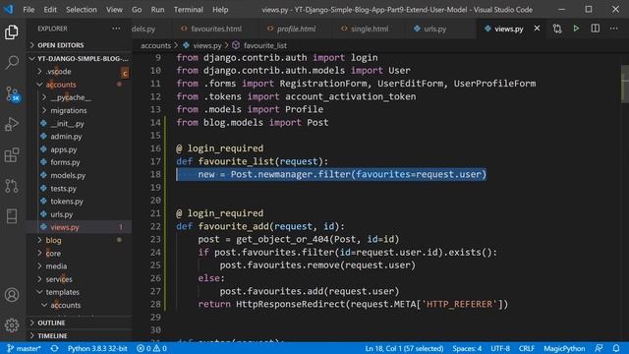Image resolution: width=629 pixels, height=354 pixels.
Task: Open the Explorer view in activity bar
Action: [x=12, y=32]
